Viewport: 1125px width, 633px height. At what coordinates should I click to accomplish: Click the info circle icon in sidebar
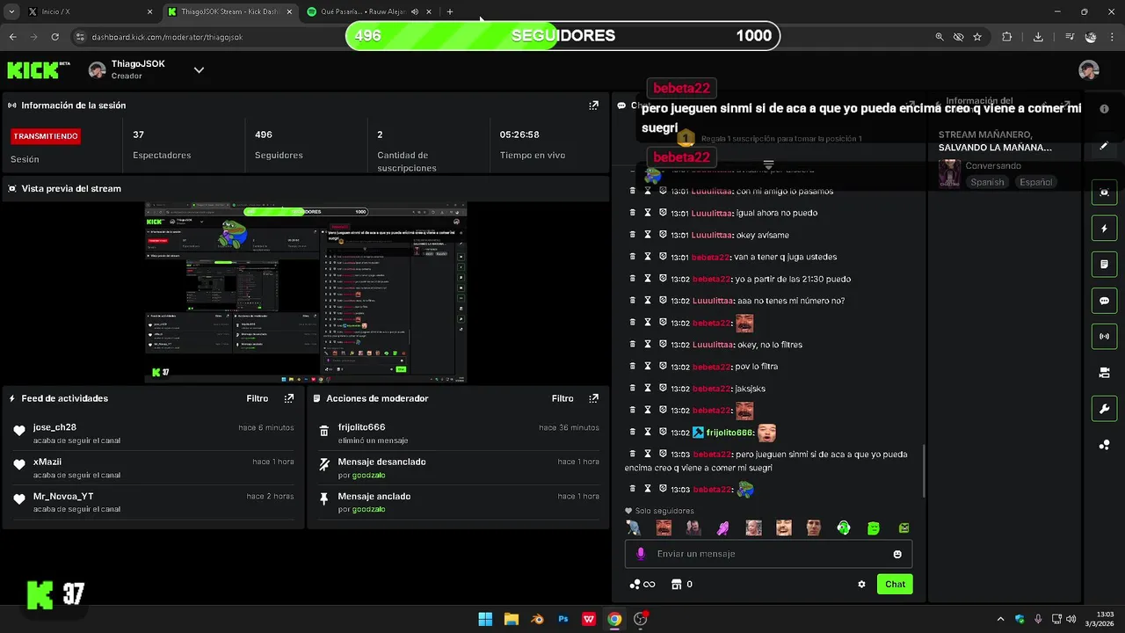point(1104,108)
